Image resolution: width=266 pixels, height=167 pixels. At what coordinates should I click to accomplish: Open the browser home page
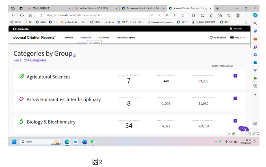coord(30,15)
